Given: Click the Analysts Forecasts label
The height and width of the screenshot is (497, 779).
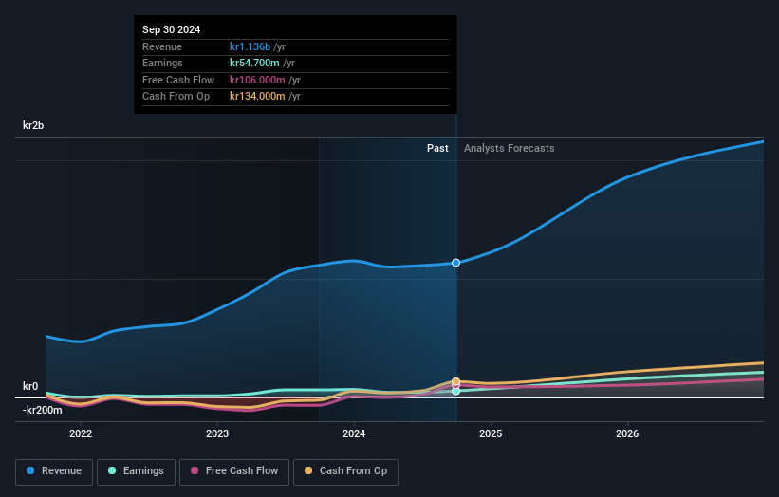Looking at the screenshot, I should coord(510,148).
